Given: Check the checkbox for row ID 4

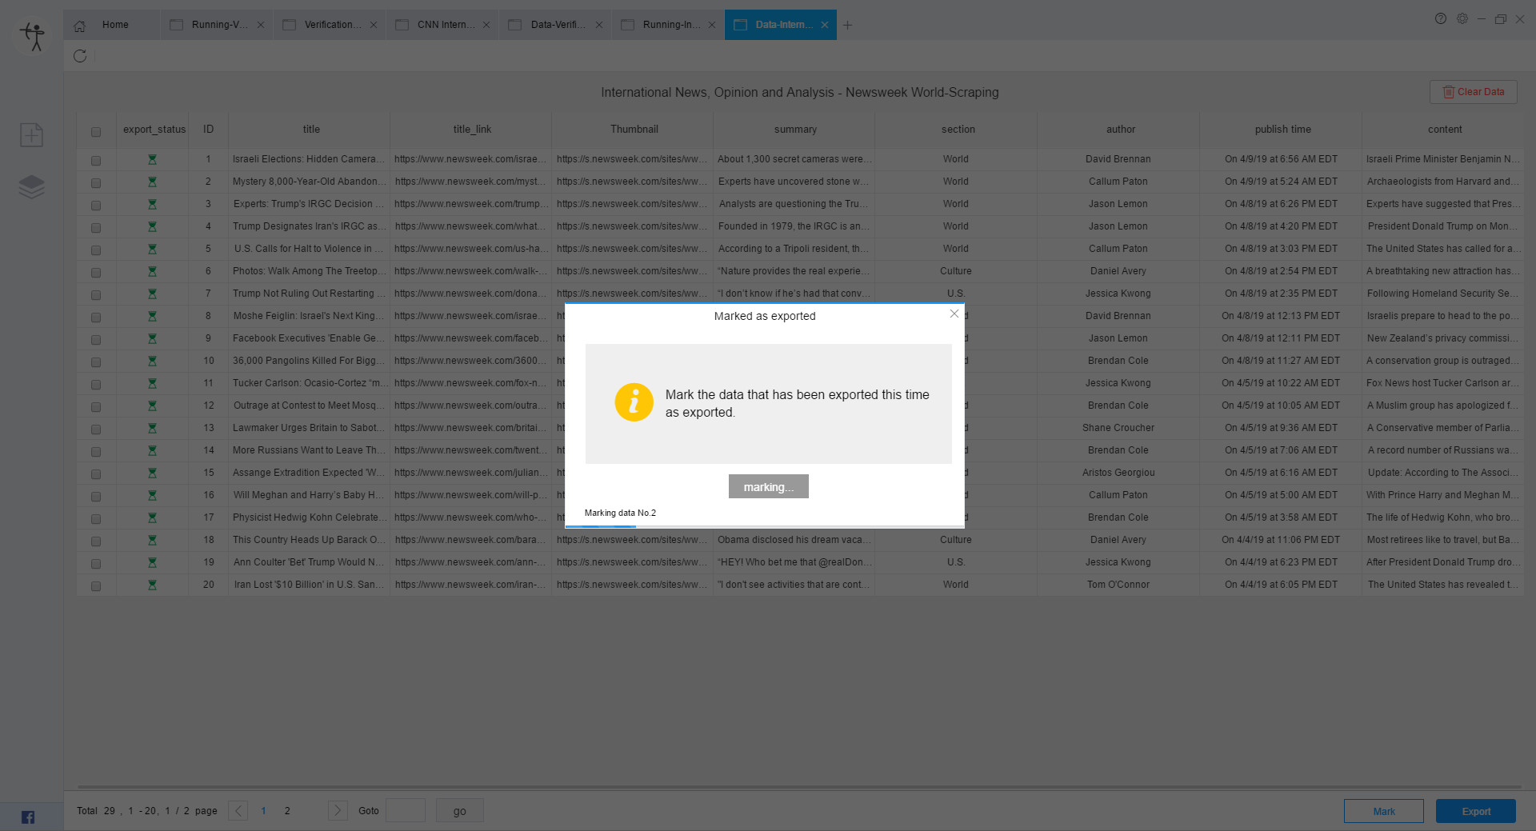Looking at the screenshot, I should 96,228.
